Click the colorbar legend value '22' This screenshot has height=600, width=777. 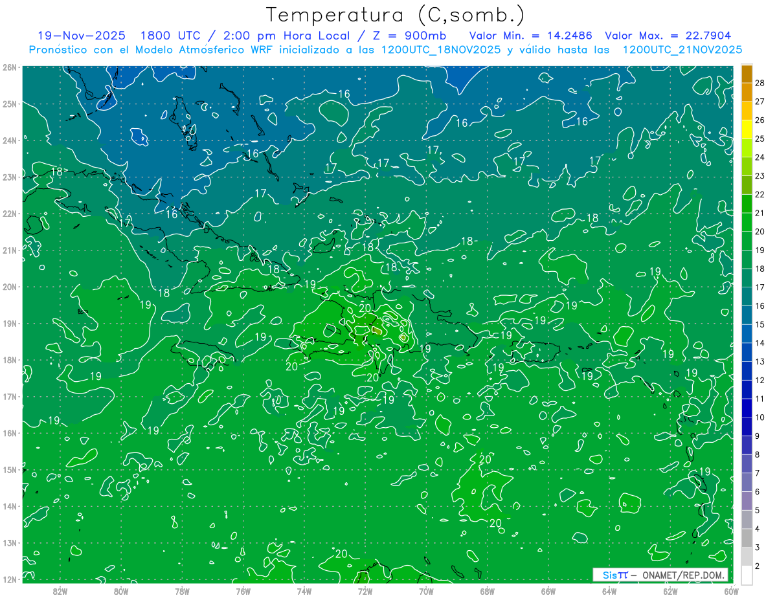tap(760, 194)
